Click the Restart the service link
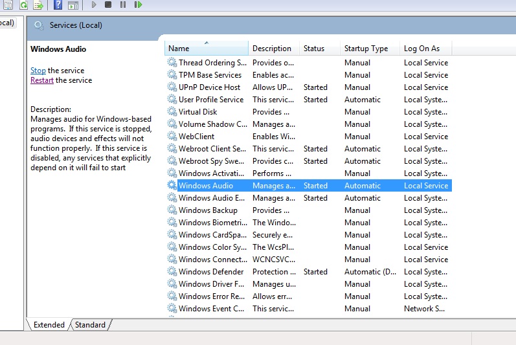 [42, 80]
